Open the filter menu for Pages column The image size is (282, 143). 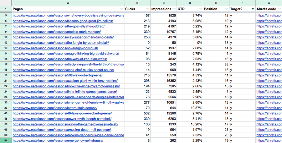tap(121, 9)
